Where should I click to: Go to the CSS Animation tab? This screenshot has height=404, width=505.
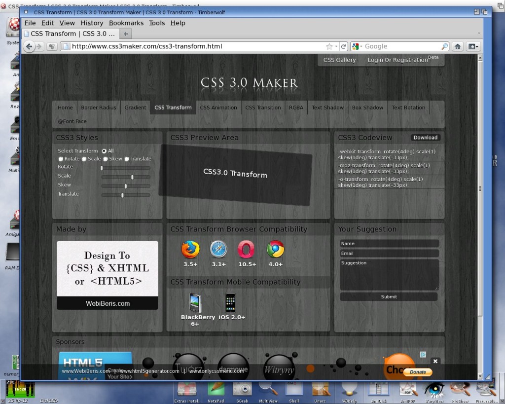(218, 108)
